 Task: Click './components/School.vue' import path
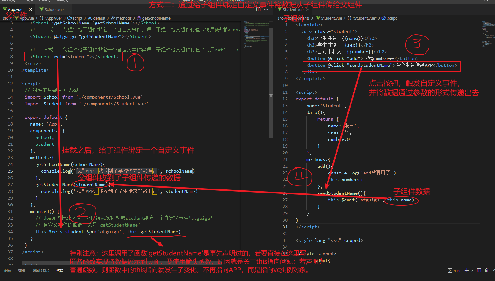[x=110, y=97]
